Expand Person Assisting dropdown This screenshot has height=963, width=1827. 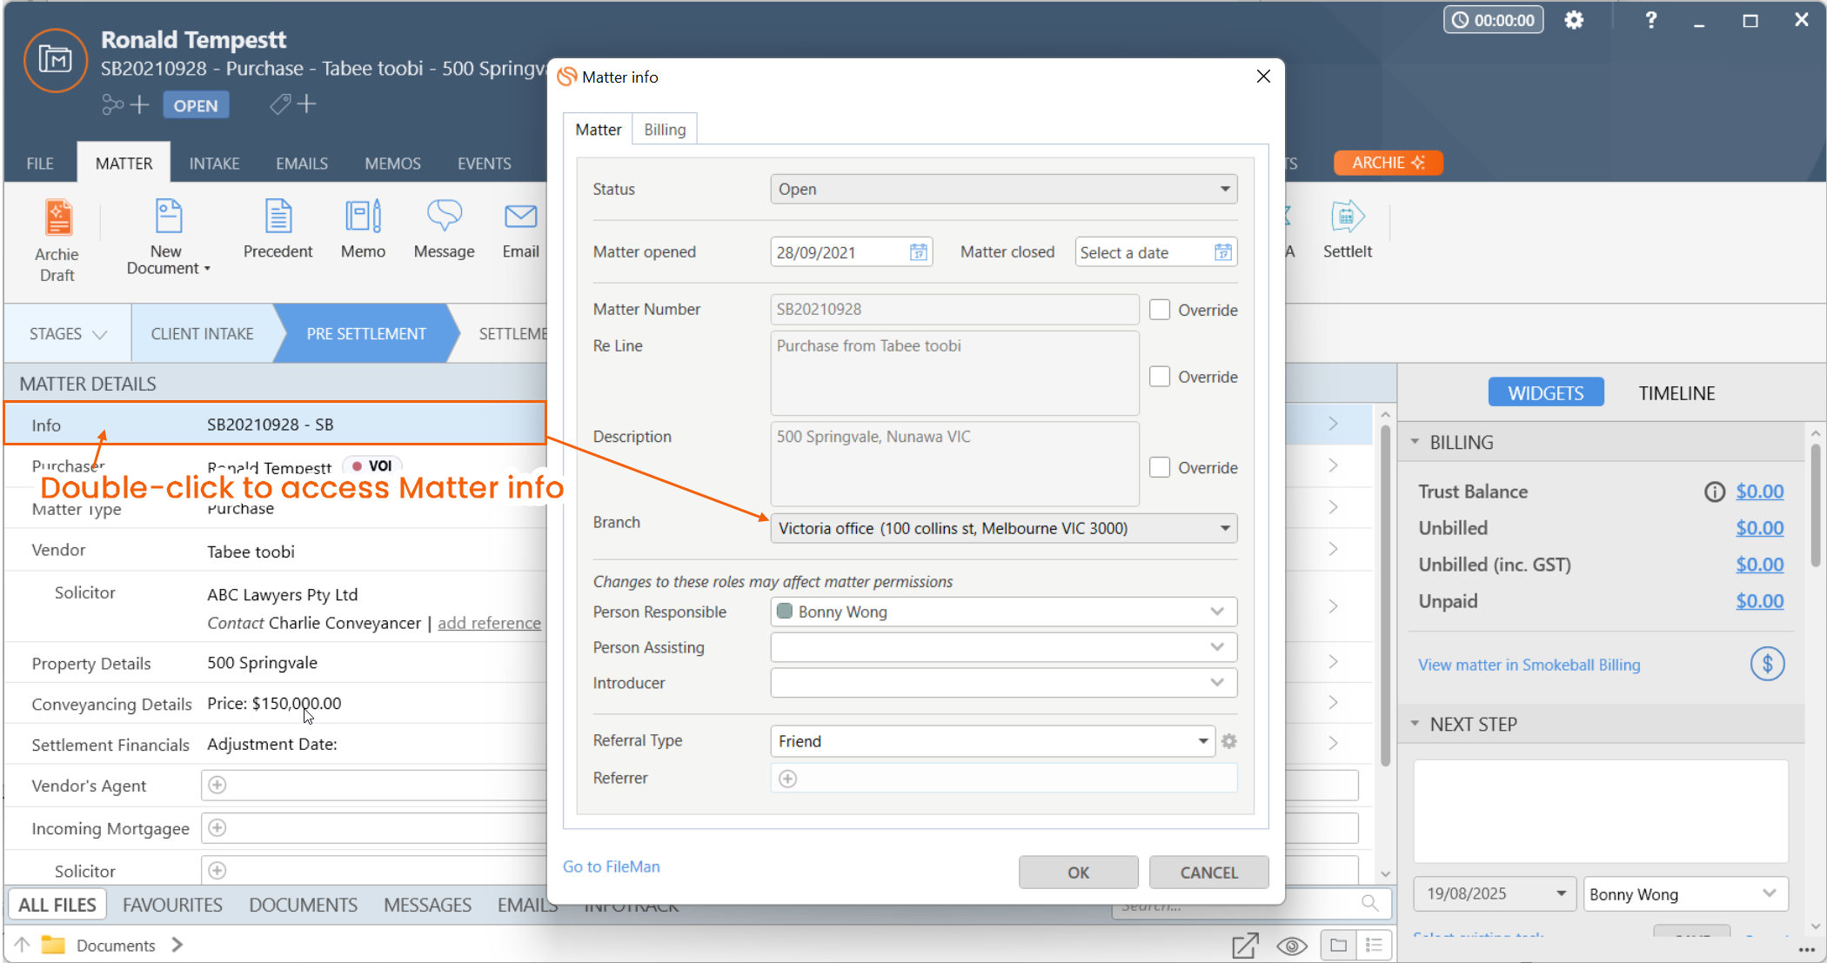click(1217, 647)
